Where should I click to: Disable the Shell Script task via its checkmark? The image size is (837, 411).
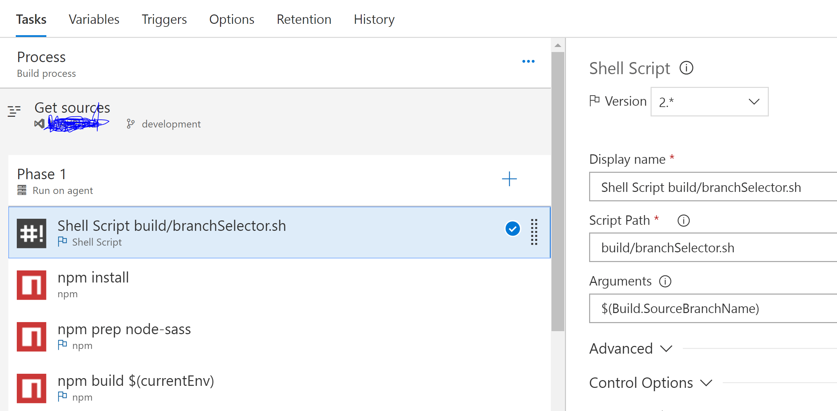pyautogui.click(x=512, y=228)
